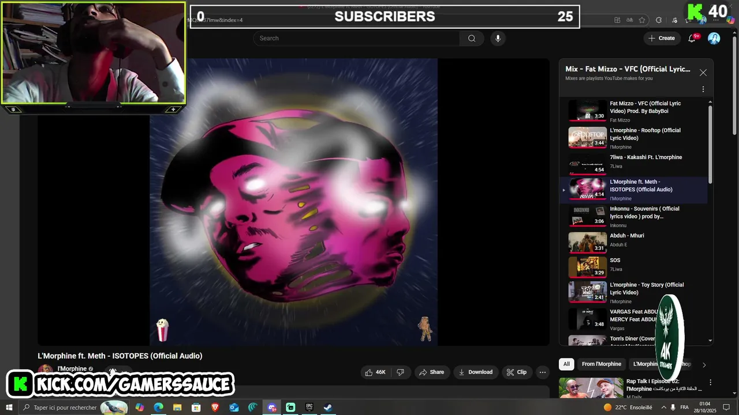Play Fat Mizzo - VFC from playlist
The image size is (739, 415).
(x=633, y=111)
